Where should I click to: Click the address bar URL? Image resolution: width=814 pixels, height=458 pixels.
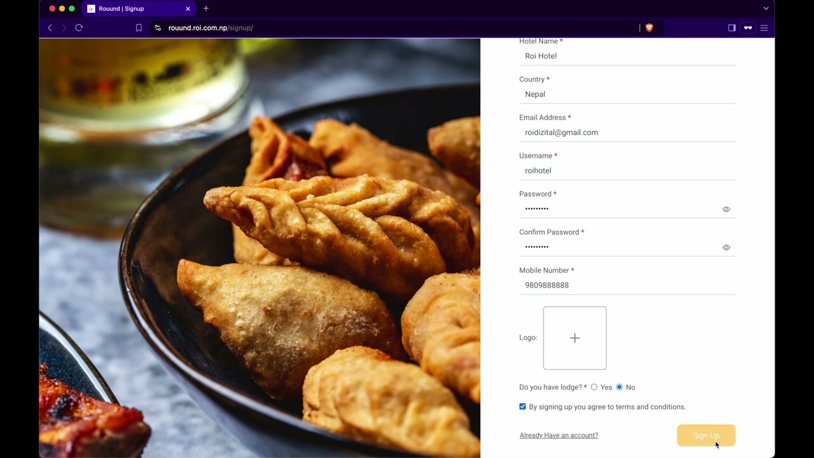tap(210, 28)
